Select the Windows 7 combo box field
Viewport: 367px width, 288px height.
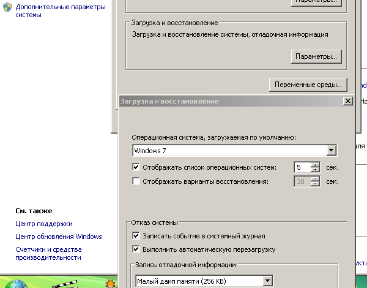234,150
